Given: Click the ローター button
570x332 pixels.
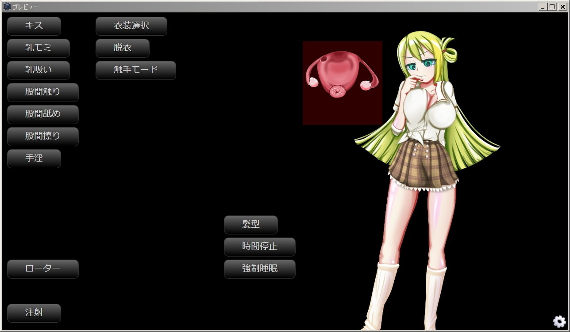Looking at the screenshot, I should (x=43, y=269).
